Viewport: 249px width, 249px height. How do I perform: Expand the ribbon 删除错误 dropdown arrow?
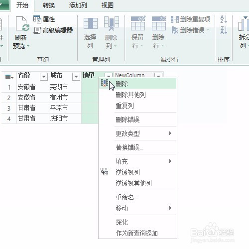(208, 30)
